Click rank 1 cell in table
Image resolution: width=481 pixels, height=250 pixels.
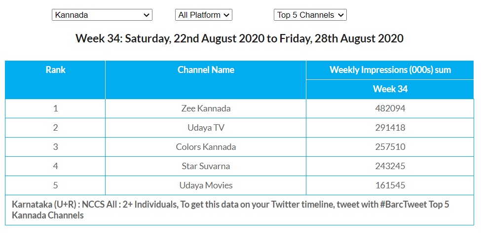pyautogui.click(x=55, y=108)
